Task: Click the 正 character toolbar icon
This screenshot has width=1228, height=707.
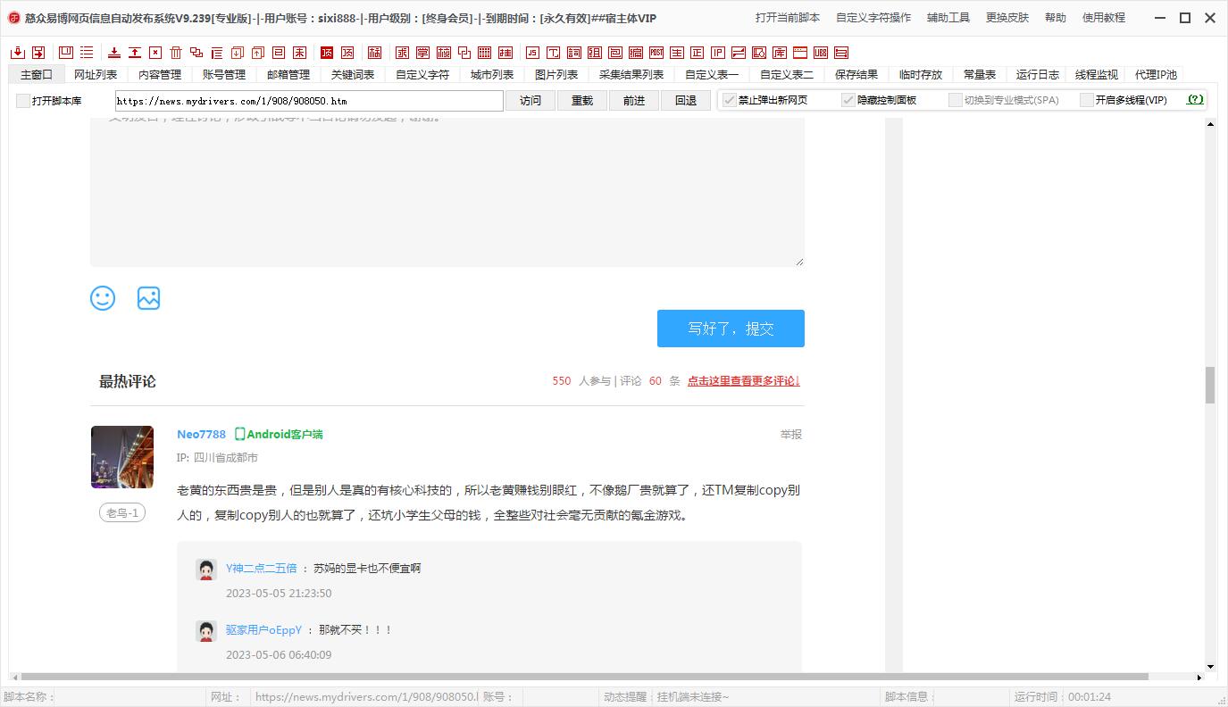Action: pos(698,53)
